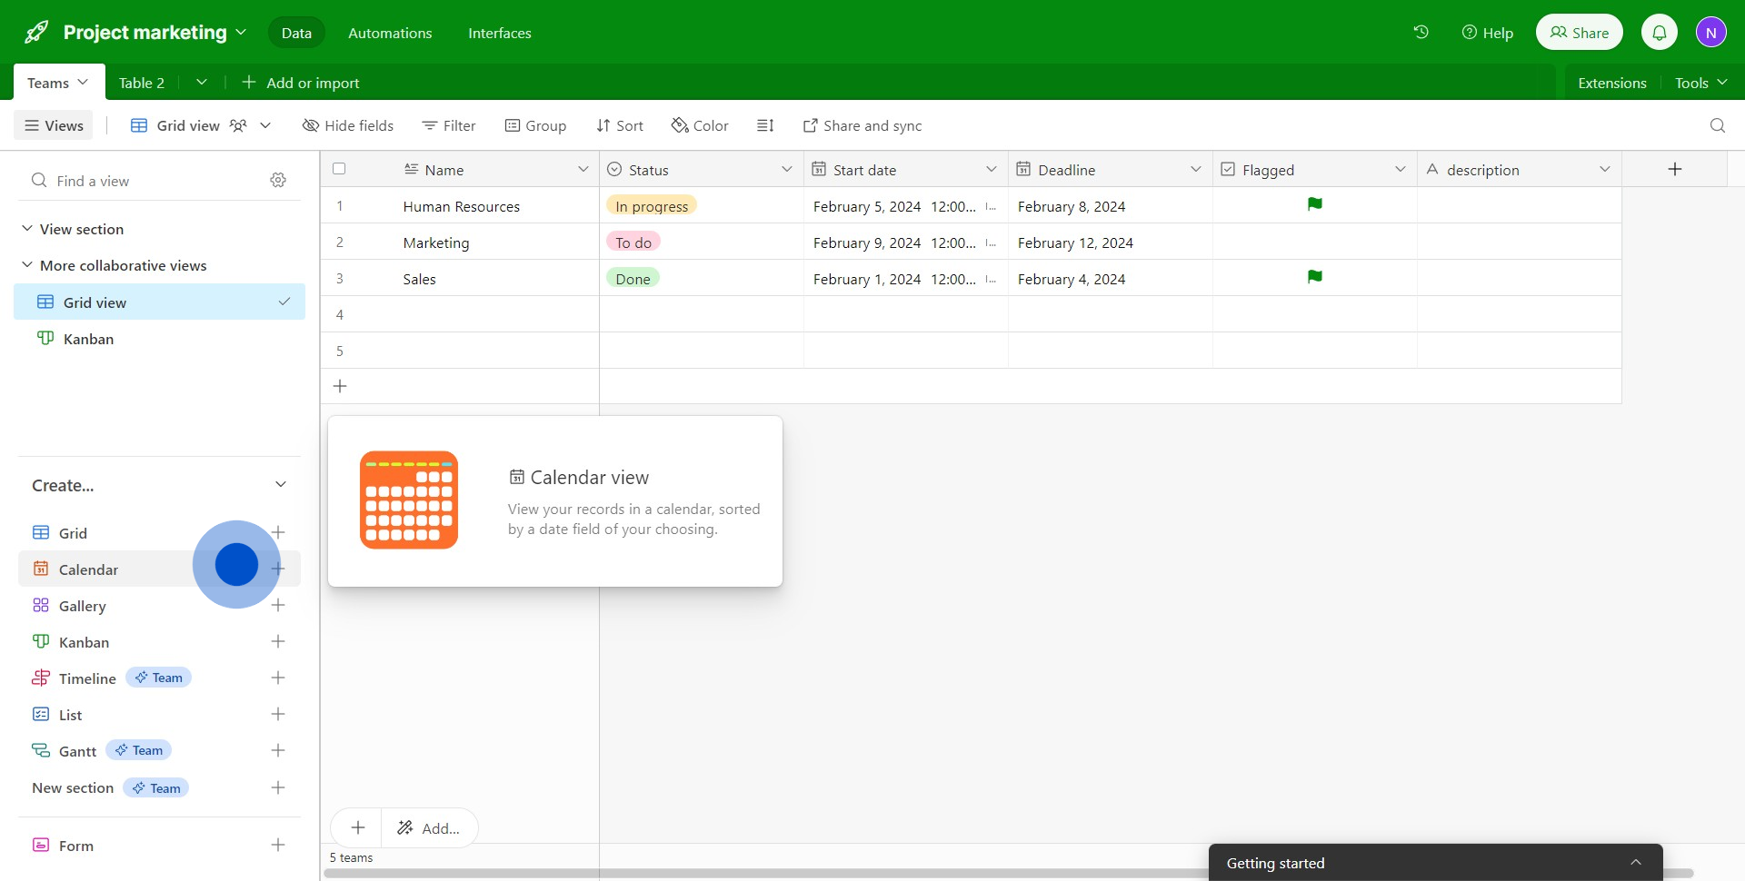
Task: Click the search magnifier icon in toolbar
Action: tap(1717, 125)
